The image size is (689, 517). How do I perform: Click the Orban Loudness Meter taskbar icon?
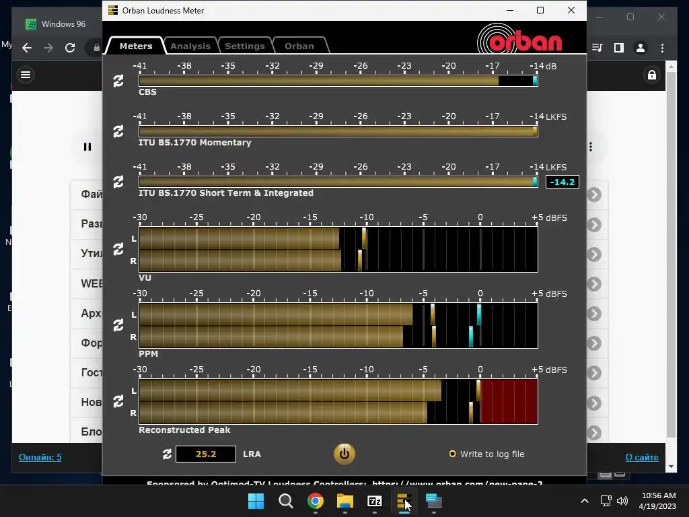(404, 501)
